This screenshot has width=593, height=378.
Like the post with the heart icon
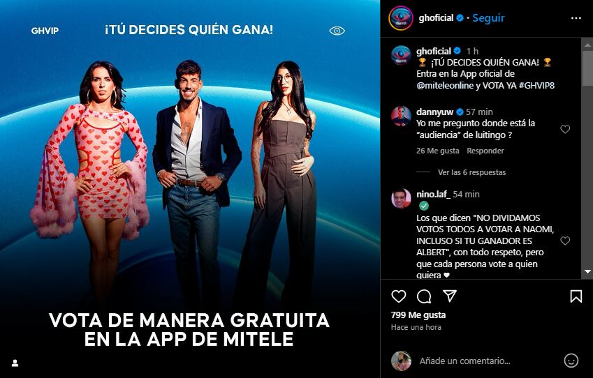[398, 296]
